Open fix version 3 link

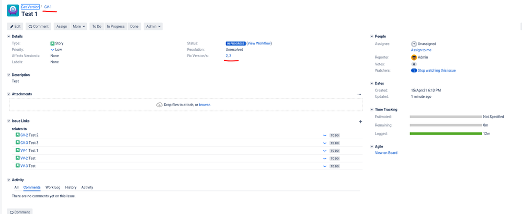[x=230, y=56]
